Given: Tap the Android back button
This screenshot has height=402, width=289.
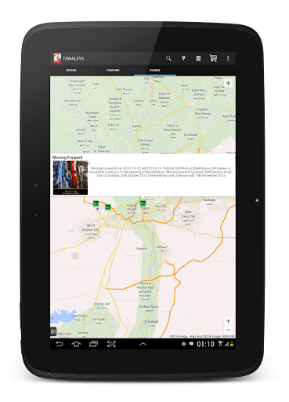Looking at the screenshot, I should click(x=60, y=344).
